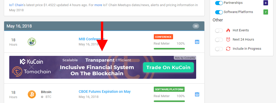The width and height of the screenshot is (276, 103).
Task: Disable the Partnerships toggle
Action: pyautogui.click(x=219, y=3)
